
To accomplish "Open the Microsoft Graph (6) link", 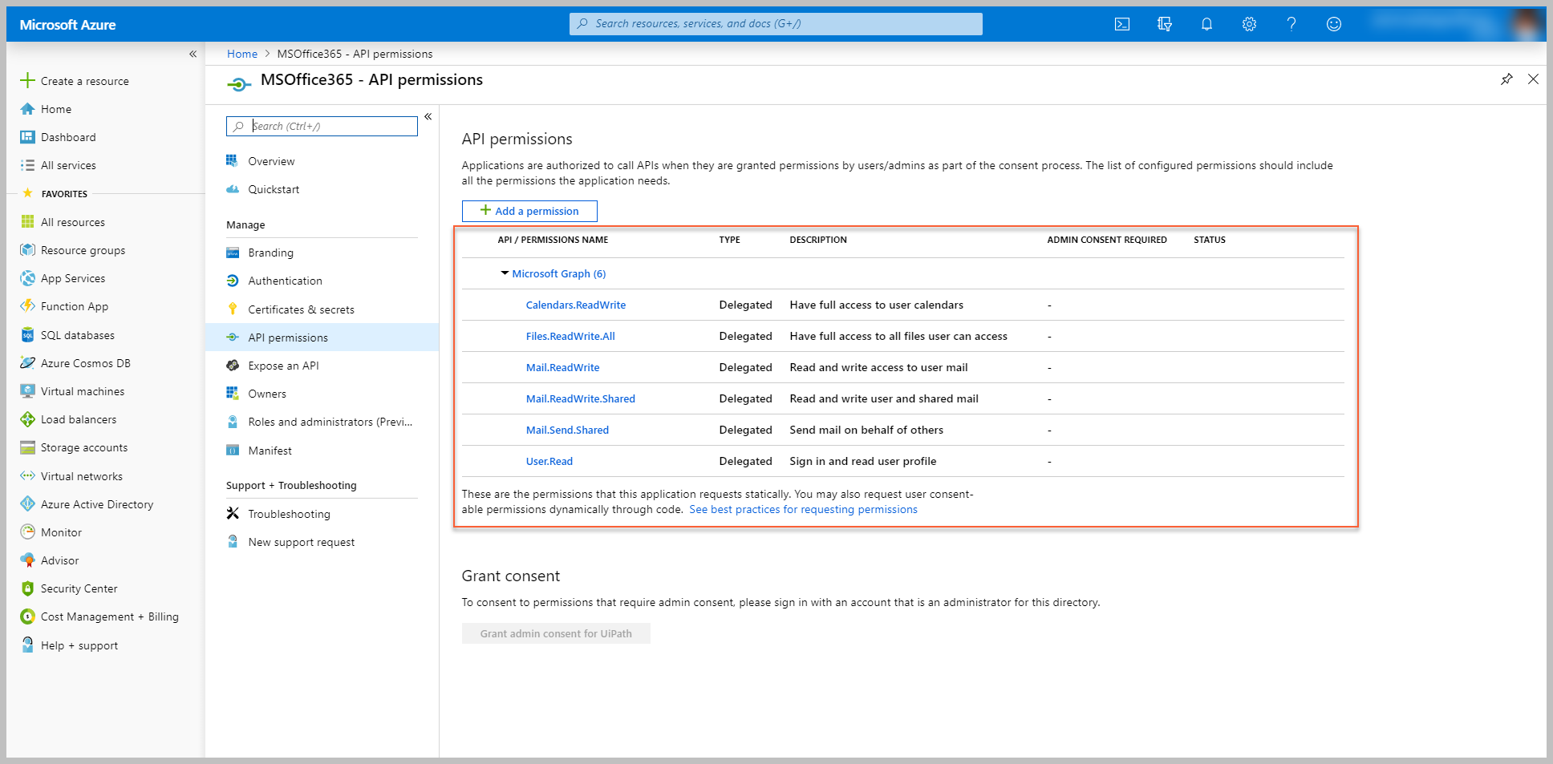I will pos(559,273).
